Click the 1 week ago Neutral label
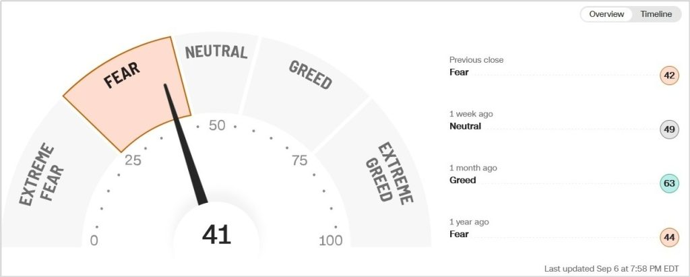This screenshot has height=277, width=690. click(465, 126)
